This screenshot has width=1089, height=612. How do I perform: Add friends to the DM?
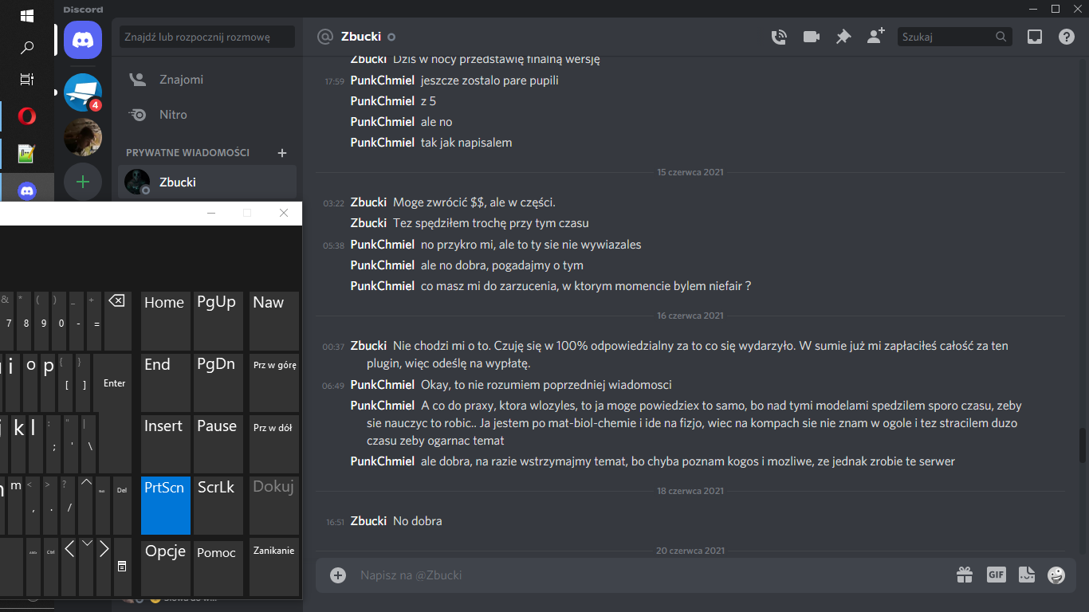875,36
